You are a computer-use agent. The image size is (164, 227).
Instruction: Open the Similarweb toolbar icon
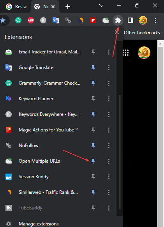81,20
